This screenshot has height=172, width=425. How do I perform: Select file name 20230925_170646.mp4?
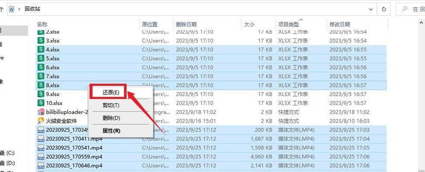[x=74, y=166]
